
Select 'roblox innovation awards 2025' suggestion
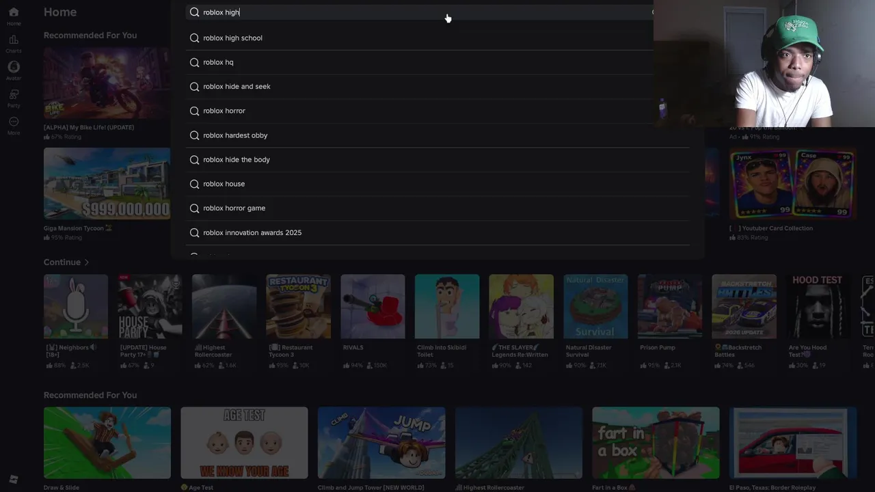point(438,232)
